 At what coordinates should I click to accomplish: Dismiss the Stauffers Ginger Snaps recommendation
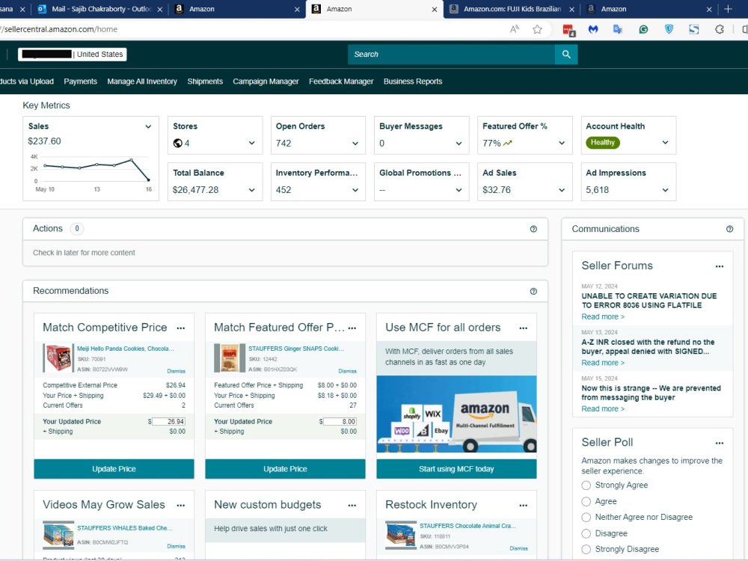pyautogui.click(x=347, y=372)
